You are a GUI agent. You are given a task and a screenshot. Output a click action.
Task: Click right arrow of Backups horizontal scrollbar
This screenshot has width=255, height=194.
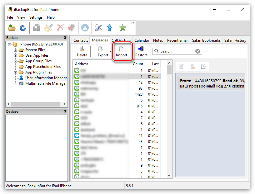[x=65, y=104]
